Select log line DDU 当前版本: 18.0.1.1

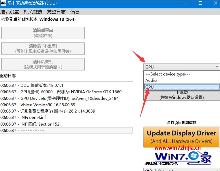(66, 85)
